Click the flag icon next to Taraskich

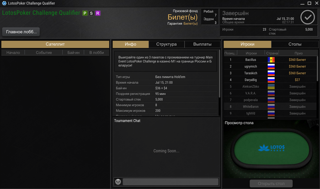pyautogui.click(x=271, y=73)
